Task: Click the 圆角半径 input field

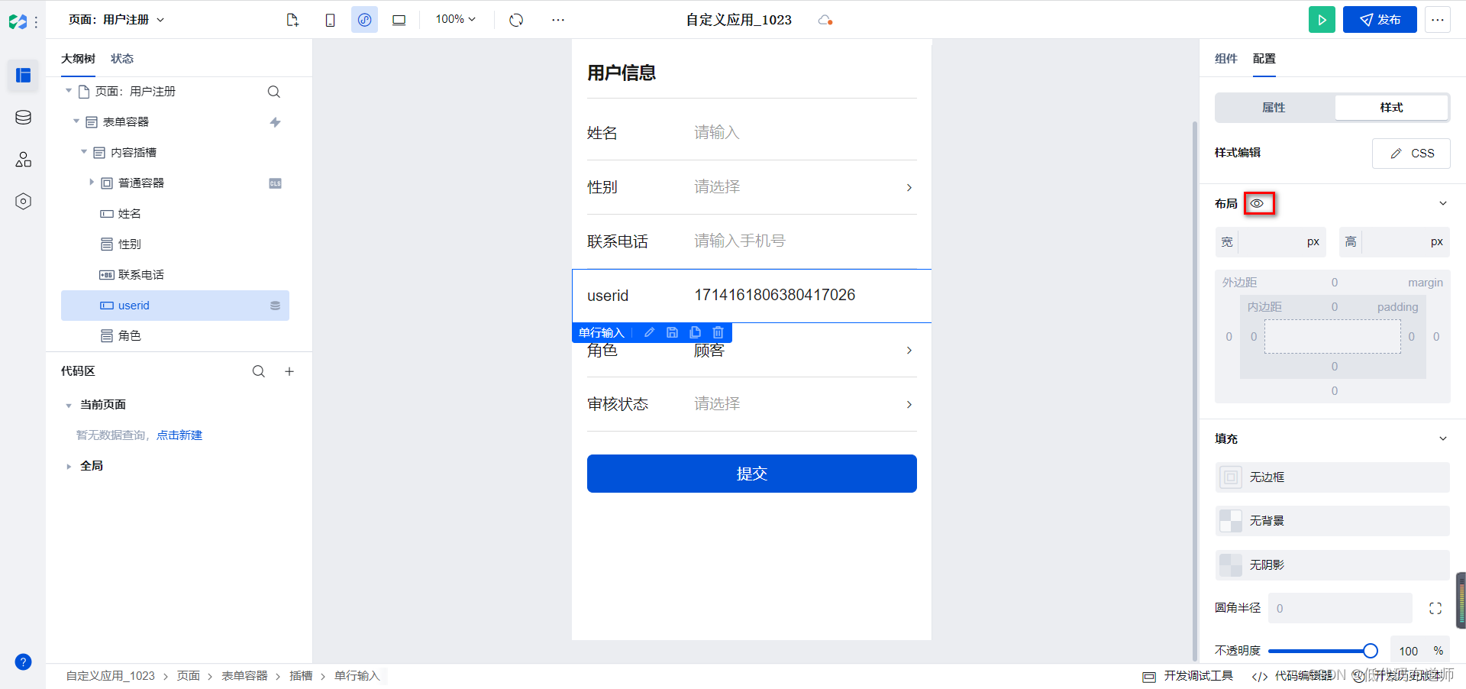Action: pos(1340,608)
